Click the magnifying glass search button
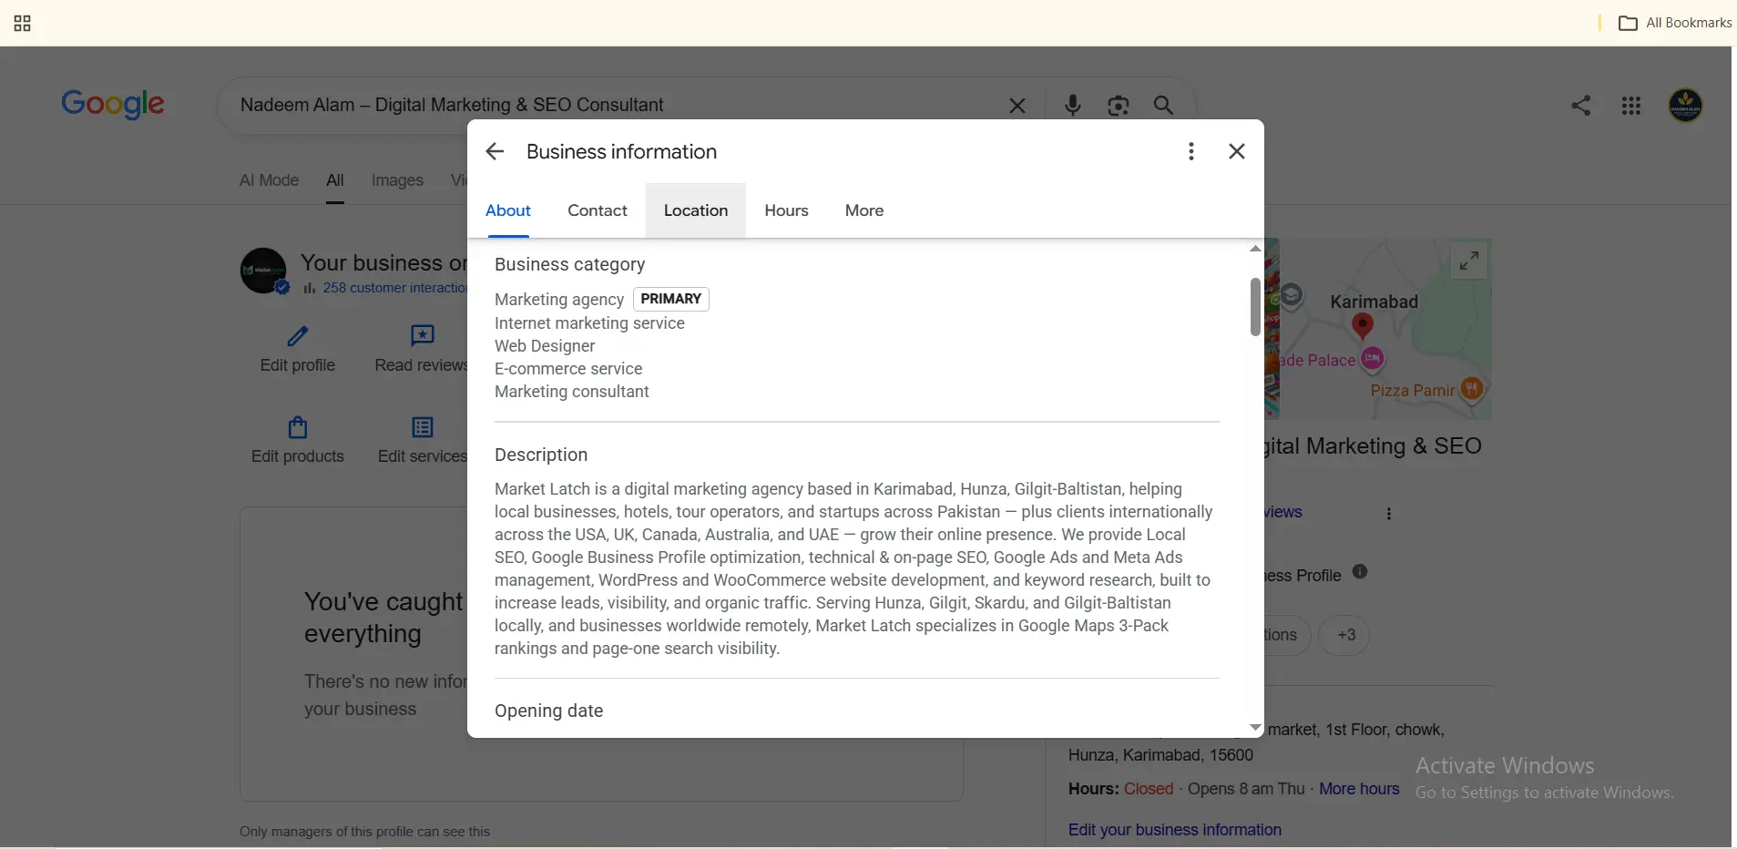 coord(1163,106)
